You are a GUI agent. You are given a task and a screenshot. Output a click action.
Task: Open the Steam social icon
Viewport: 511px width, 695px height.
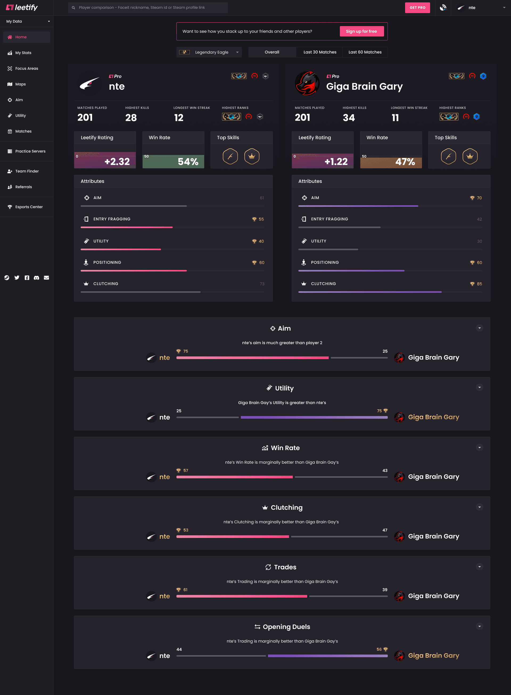[x=6, y=278]
